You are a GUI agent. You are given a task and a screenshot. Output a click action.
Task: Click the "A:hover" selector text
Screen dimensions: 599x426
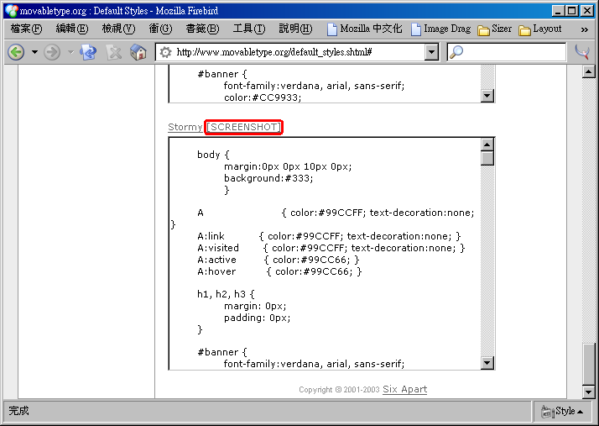[x=216, y=271]
